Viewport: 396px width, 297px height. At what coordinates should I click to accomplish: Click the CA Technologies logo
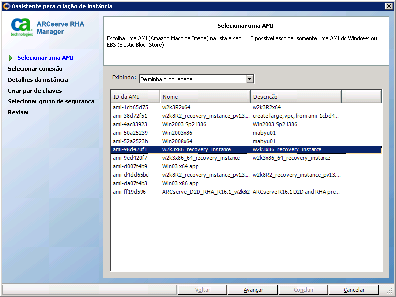tap(22, 27)
